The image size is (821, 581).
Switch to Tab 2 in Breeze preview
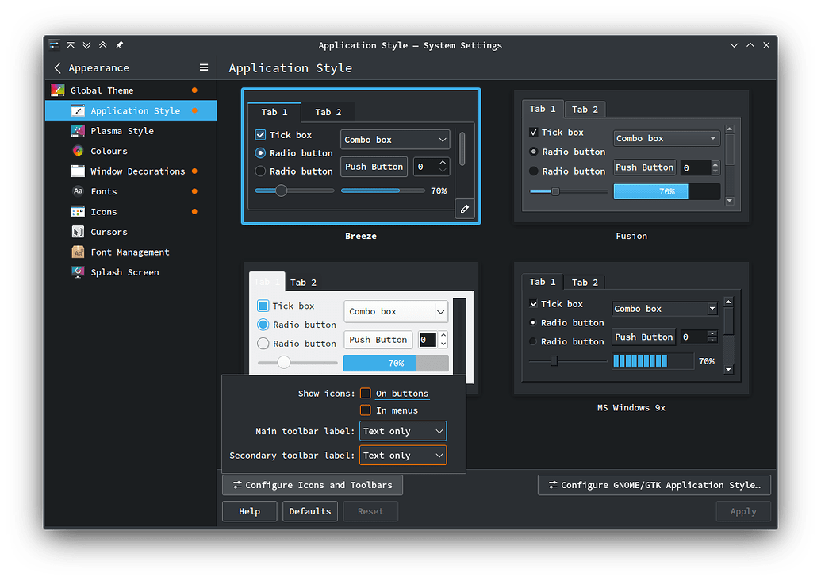(328, 112)
